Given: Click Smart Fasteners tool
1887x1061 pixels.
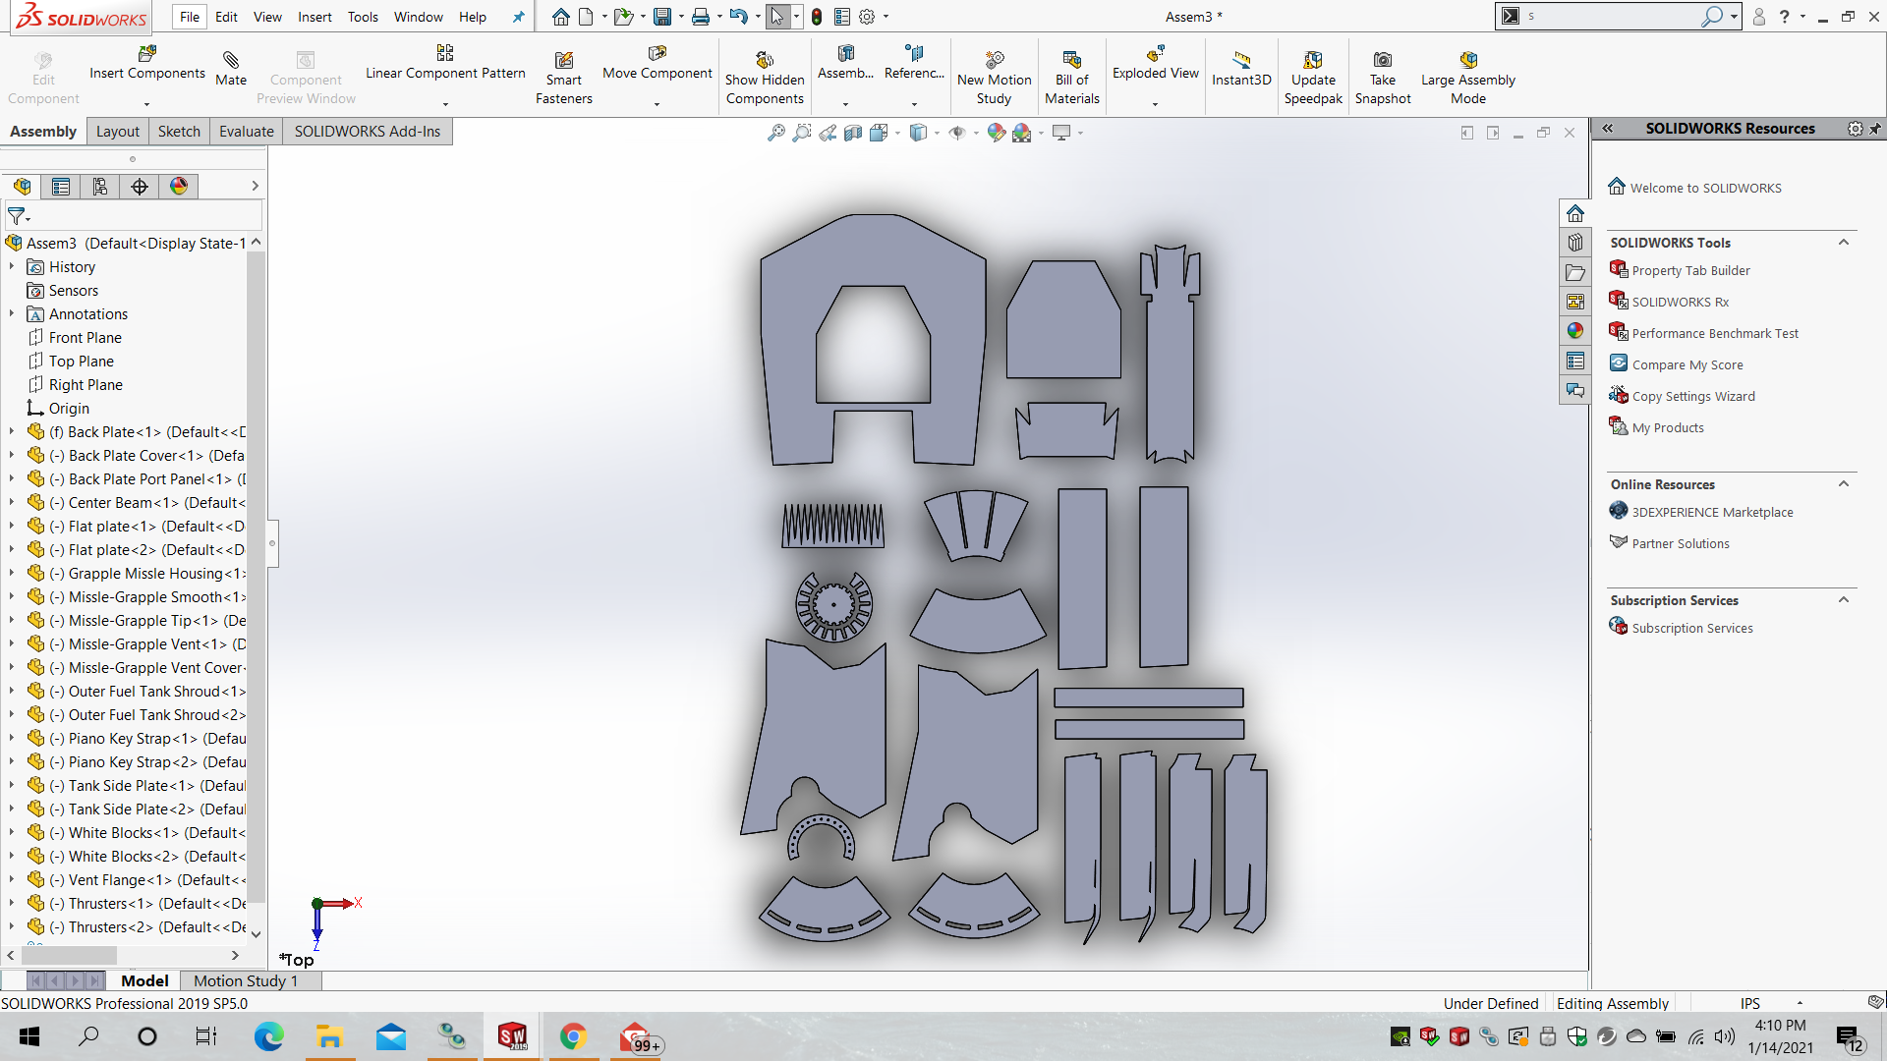Looking at the screenshot, I should pos(563,79).
